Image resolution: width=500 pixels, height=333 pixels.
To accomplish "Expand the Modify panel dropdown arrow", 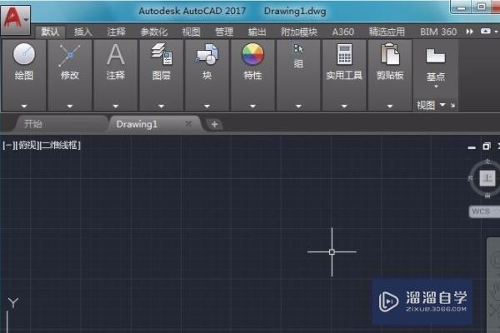I will 70,106.
